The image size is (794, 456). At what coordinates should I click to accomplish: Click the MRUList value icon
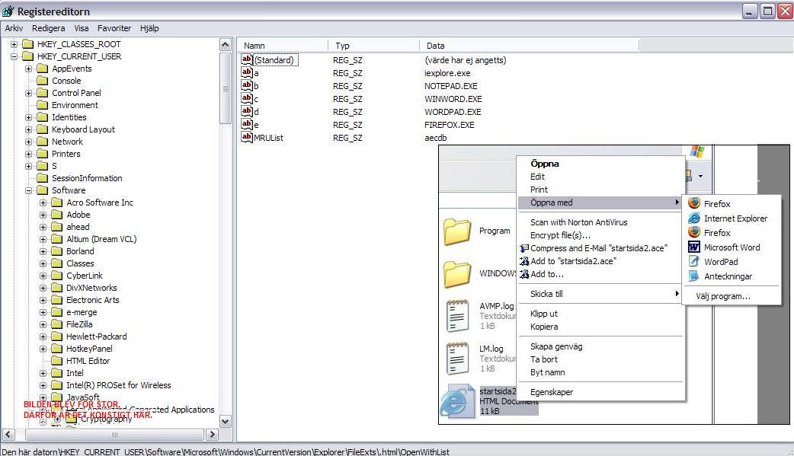[x=247, y=137]
